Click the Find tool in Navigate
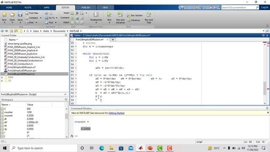270x152 pixels. 49,22
